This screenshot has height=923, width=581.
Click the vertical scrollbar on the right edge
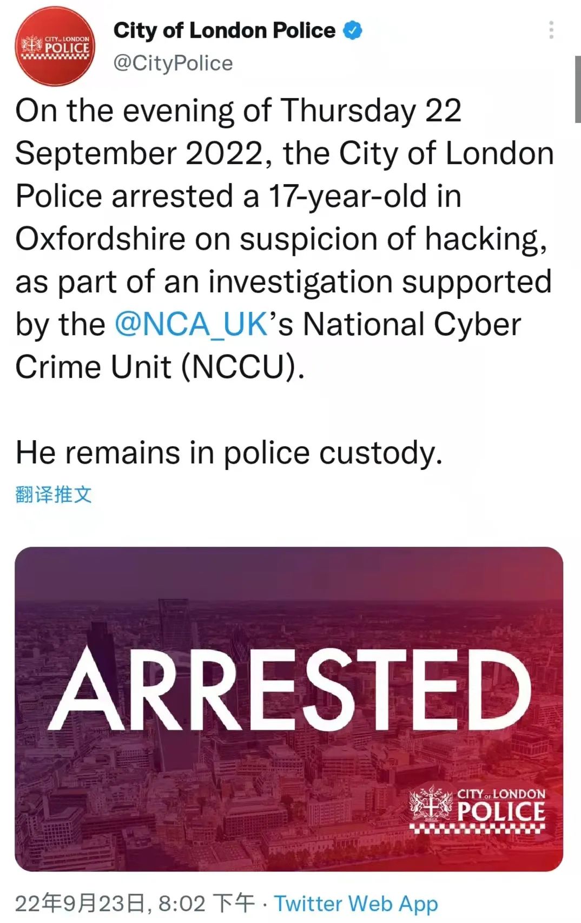(x=577, y=89)
